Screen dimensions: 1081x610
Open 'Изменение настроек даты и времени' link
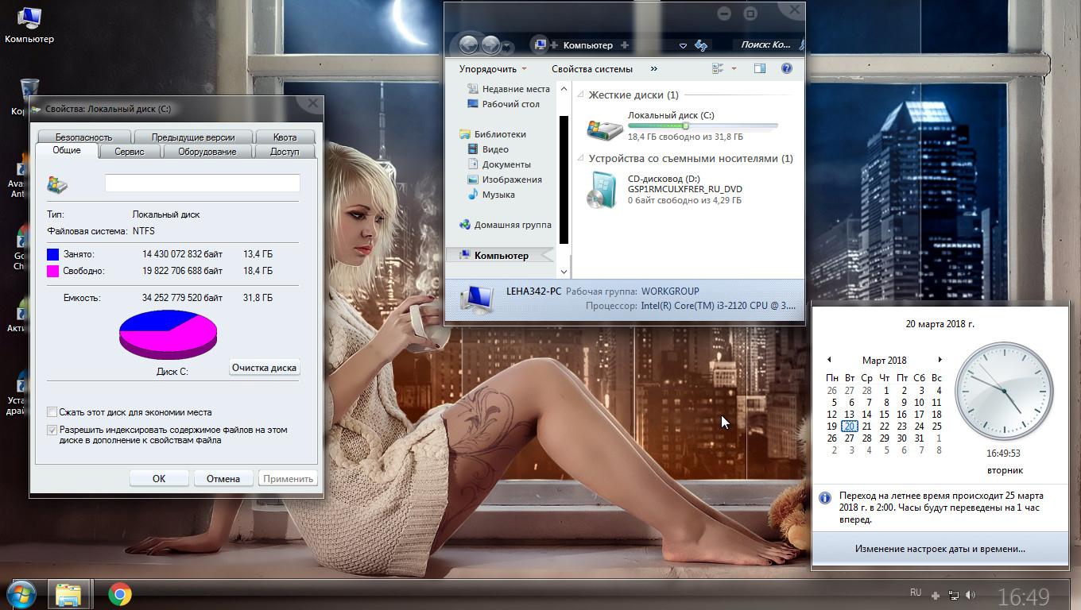pos(940,549)
